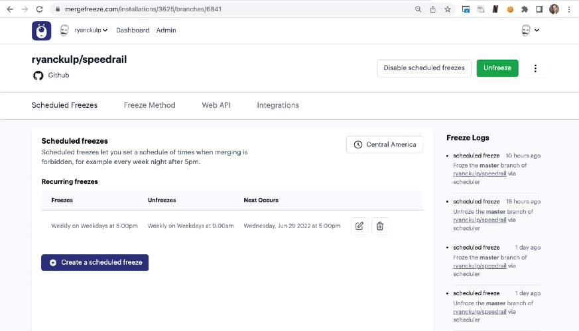This screenshot has height=331, width=579.
Task: Open the puzzle-piece Extensions menu
Action: point(525,9)
